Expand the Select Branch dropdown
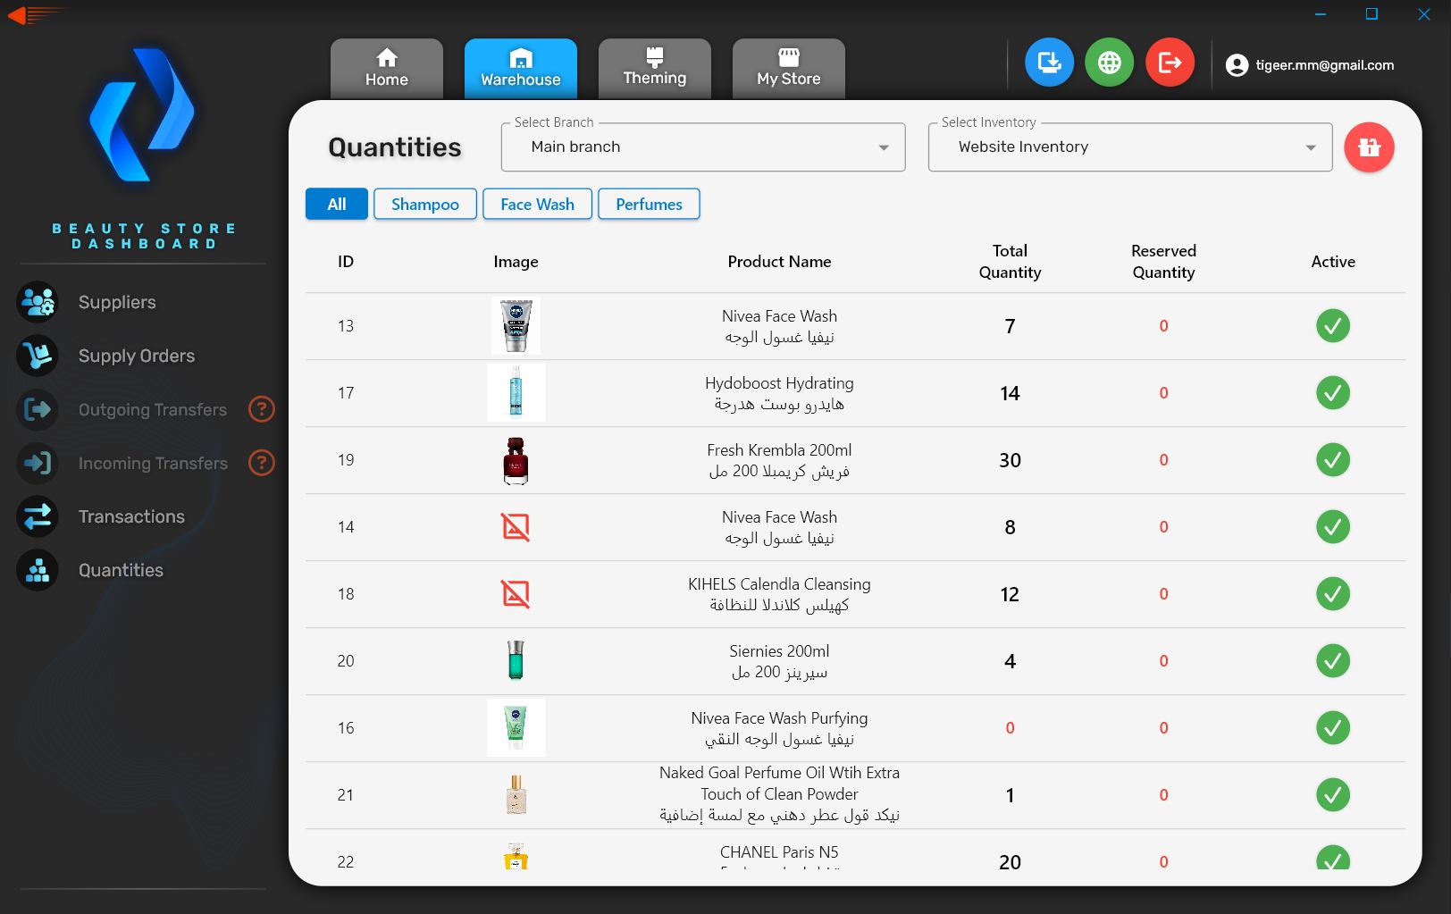Screen dimensions: 1451x914 pyautogui.click(x=703, y=147)
